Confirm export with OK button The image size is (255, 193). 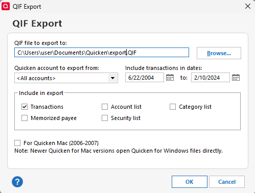click(x=190, y=182)
